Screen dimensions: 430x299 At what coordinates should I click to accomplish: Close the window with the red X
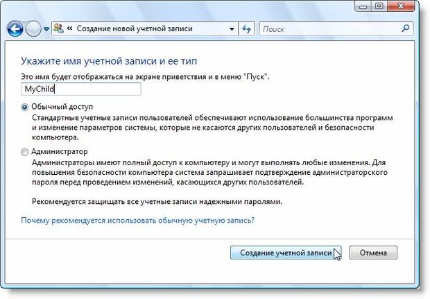coord(401,6)
